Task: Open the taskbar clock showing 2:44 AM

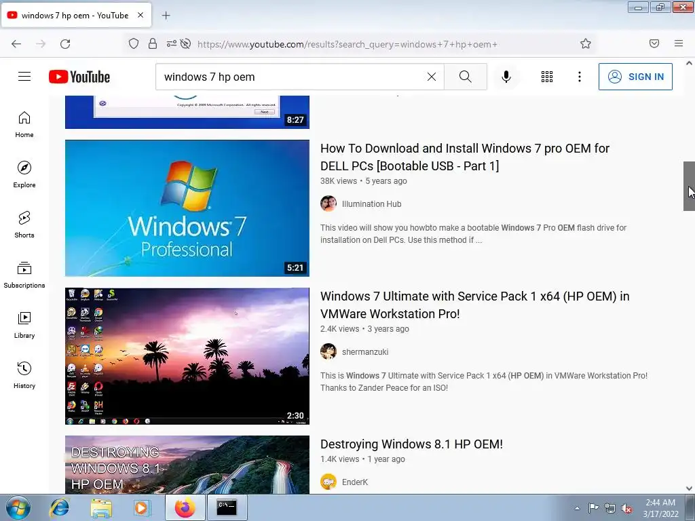Action: (660, 507)
